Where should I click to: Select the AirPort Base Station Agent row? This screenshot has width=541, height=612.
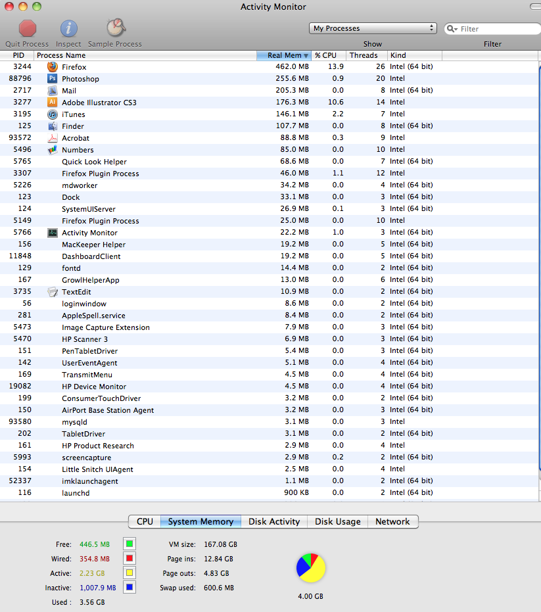[x=270, y=410]
